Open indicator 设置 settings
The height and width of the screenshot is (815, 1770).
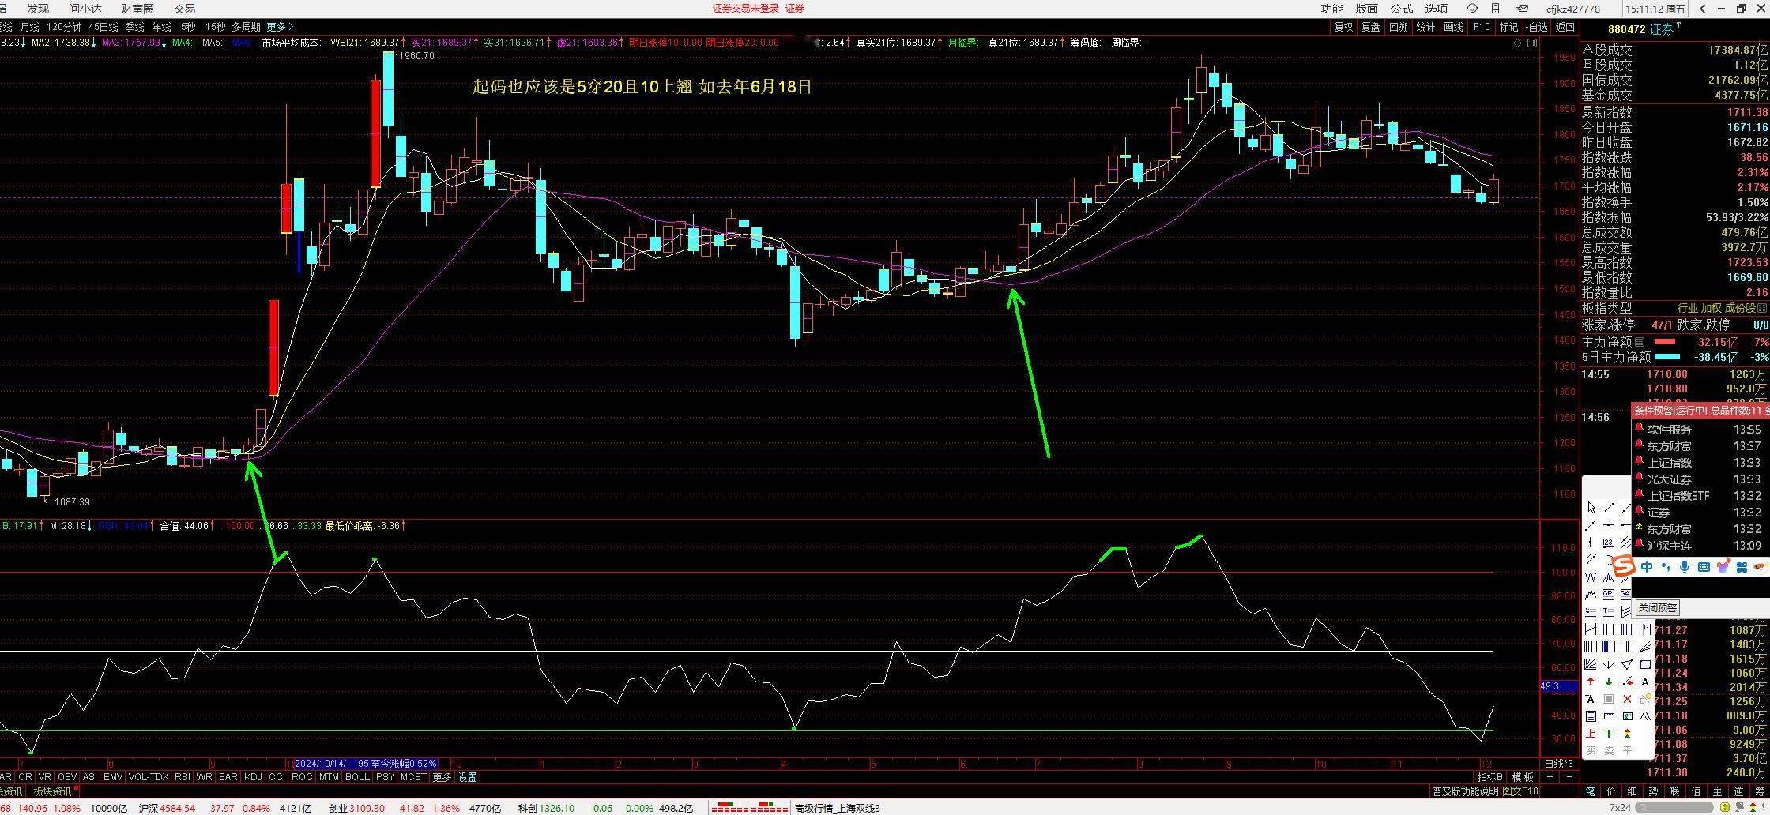coord(468,777)
